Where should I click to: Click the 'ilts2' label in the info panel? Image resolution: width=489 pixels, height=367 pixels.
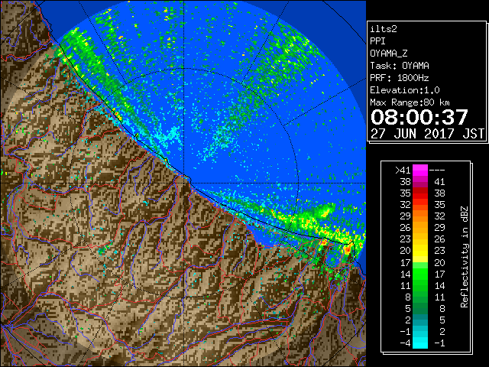(384, 29)
